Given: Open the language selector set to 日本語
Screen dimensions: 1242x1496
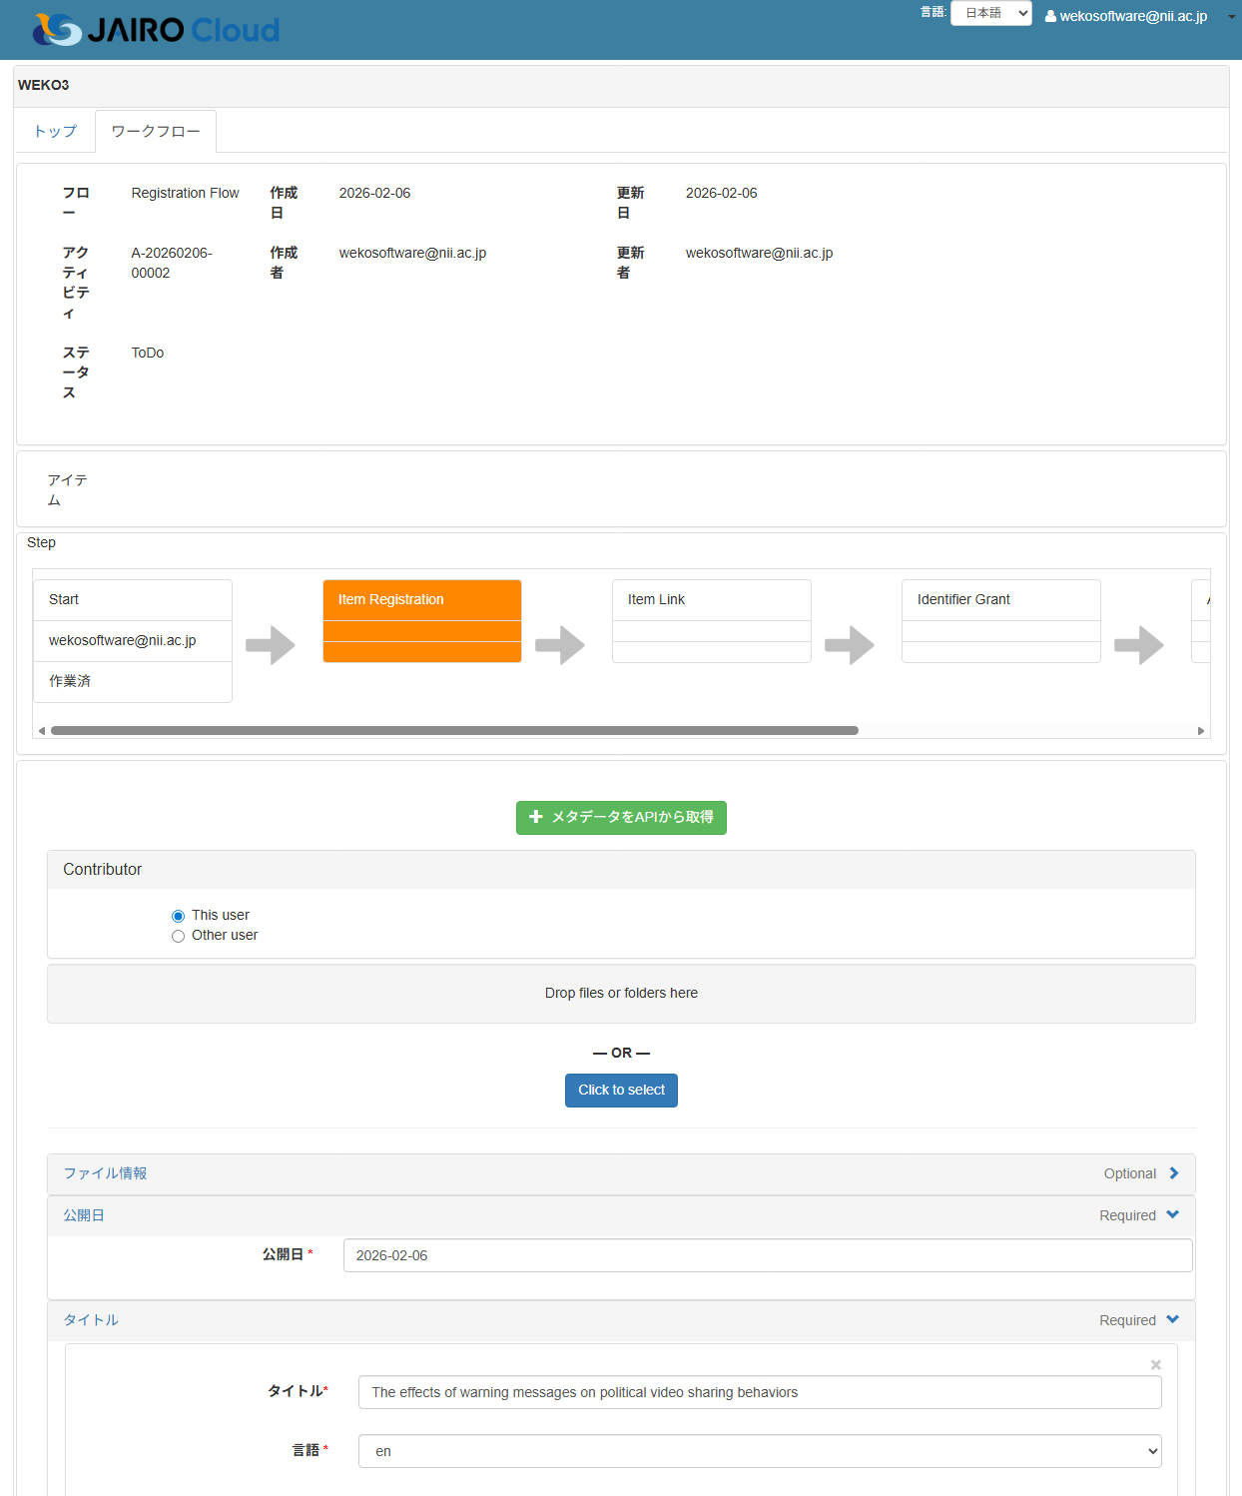Looking at the screenshot, I should 990,13.
